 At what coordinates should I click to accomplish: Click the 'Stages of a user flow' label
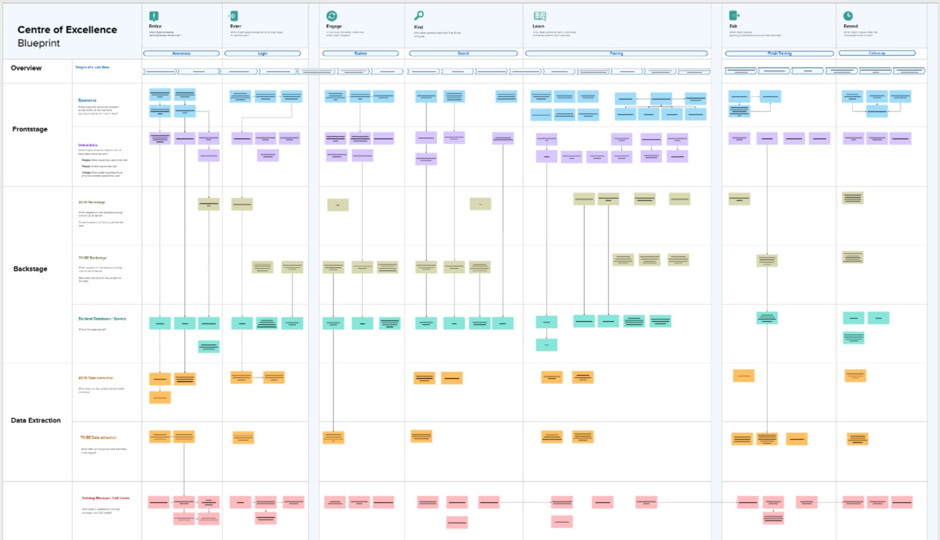pos(92,67)
